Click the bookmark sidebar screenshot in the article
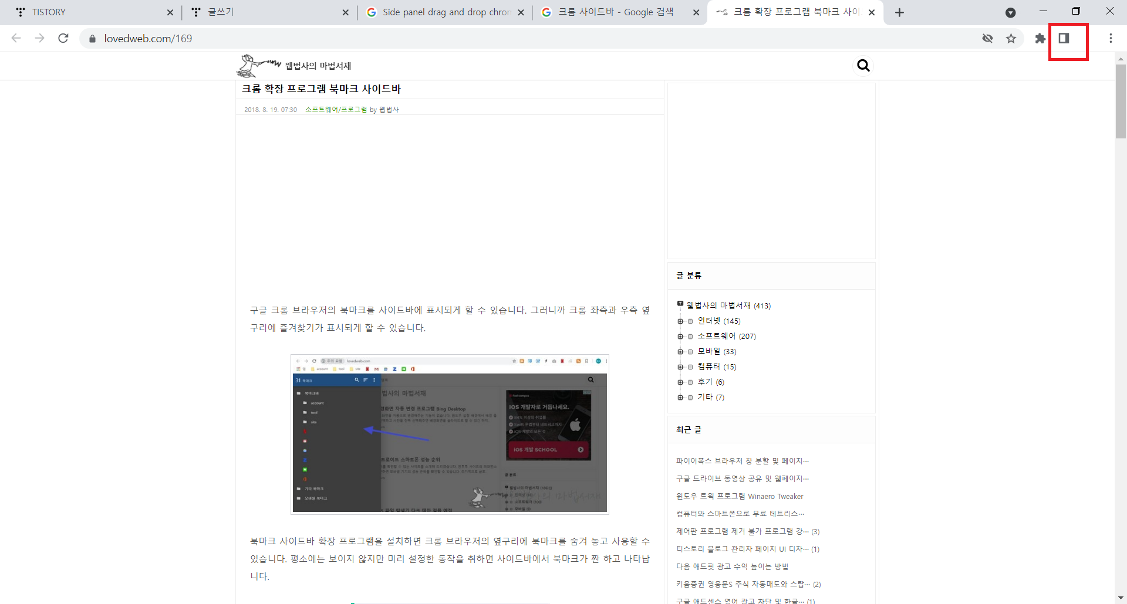This screenshot has height=604, width=1127. click(450, 435)
